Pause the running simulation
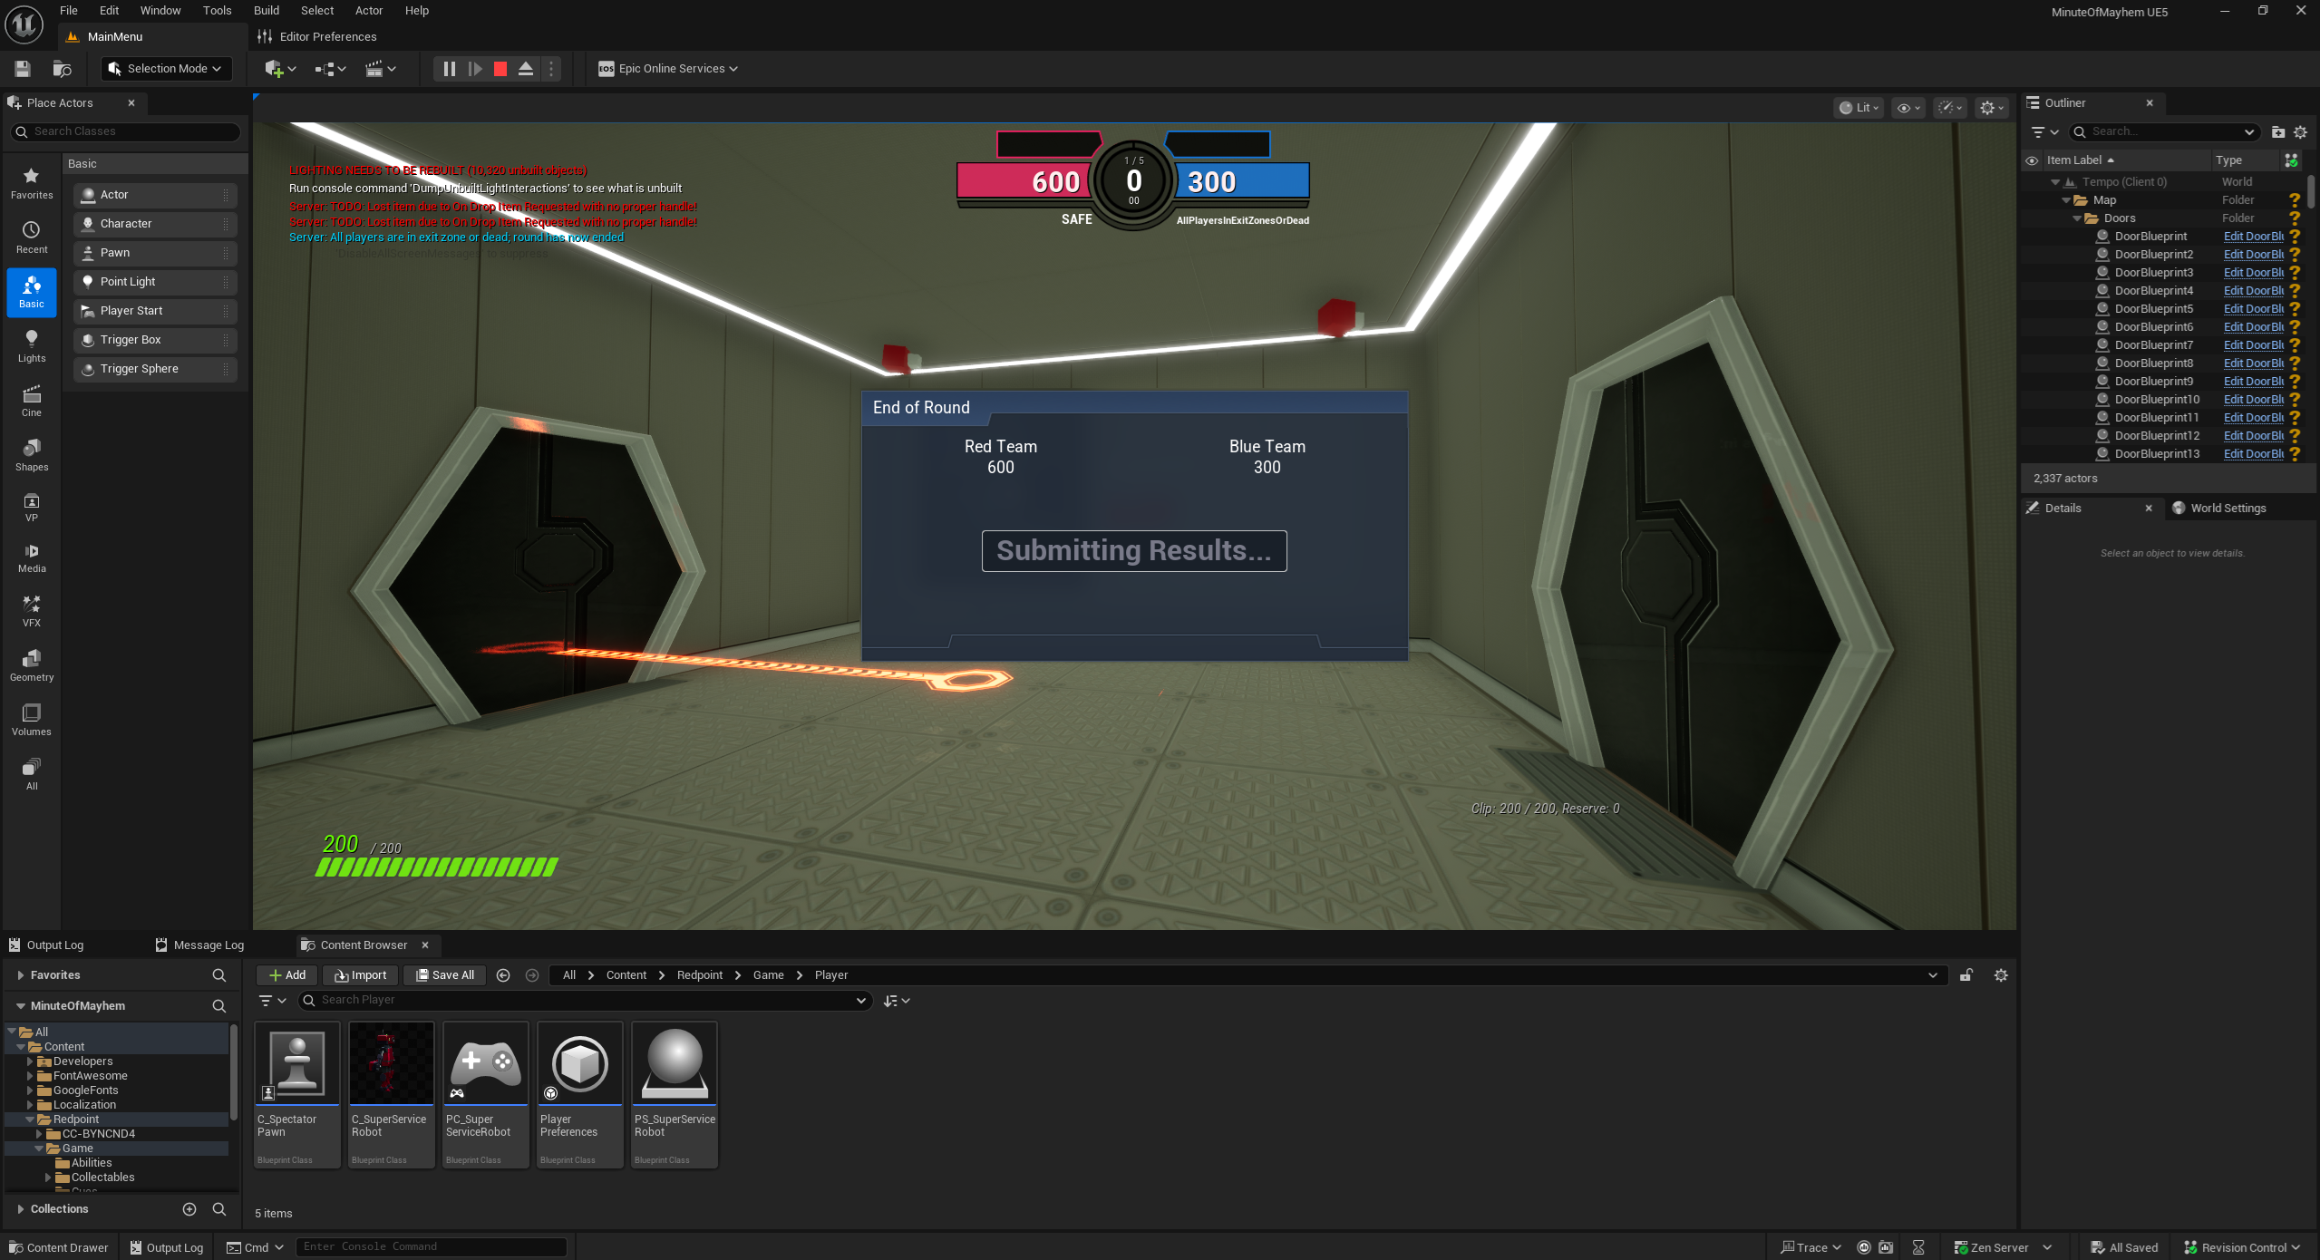This screenshot has height=1260, width=2320. pos(450,69)
